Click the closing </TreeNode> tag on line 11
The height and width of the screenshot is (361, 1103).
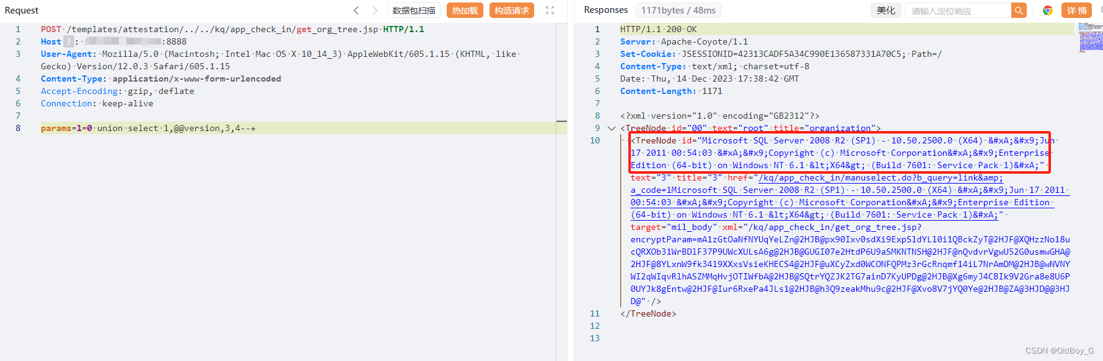pyautogui.click(x=648, y=313)
